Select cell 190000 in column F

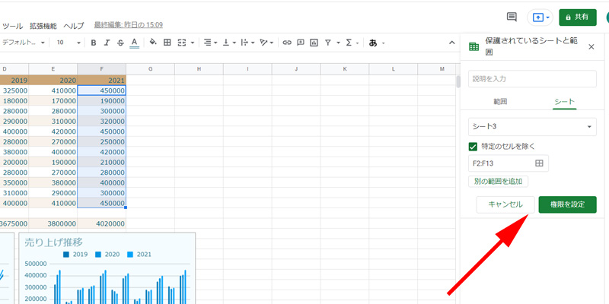(102, 101)
